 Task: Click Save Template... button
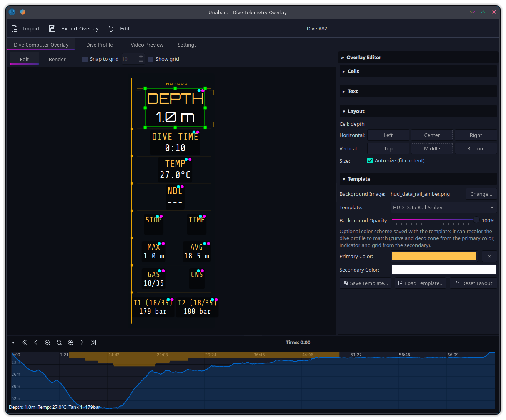(x=365, y=283)
